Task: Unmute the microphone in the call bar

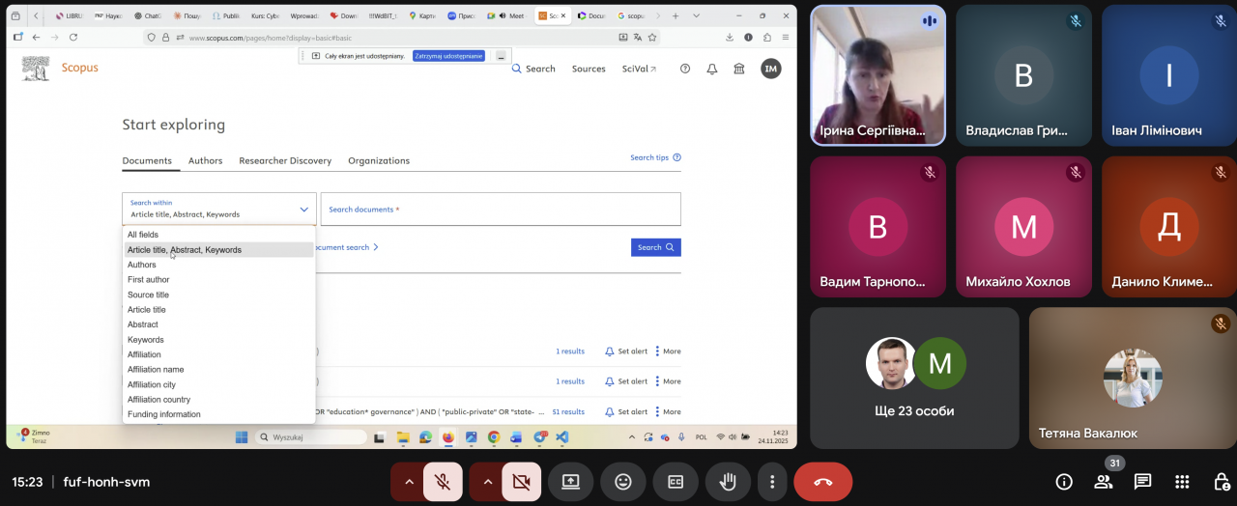Action: [x=443, y=482]
